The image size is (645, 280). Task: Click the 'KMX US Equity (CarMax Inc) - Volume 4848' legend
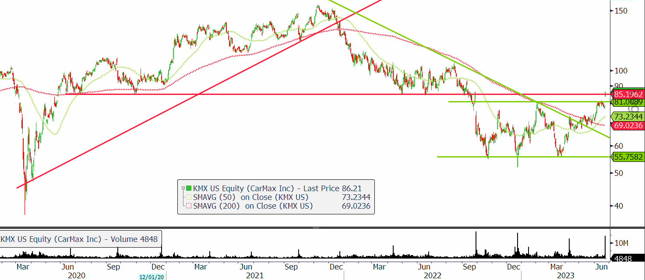coord(81,239)
